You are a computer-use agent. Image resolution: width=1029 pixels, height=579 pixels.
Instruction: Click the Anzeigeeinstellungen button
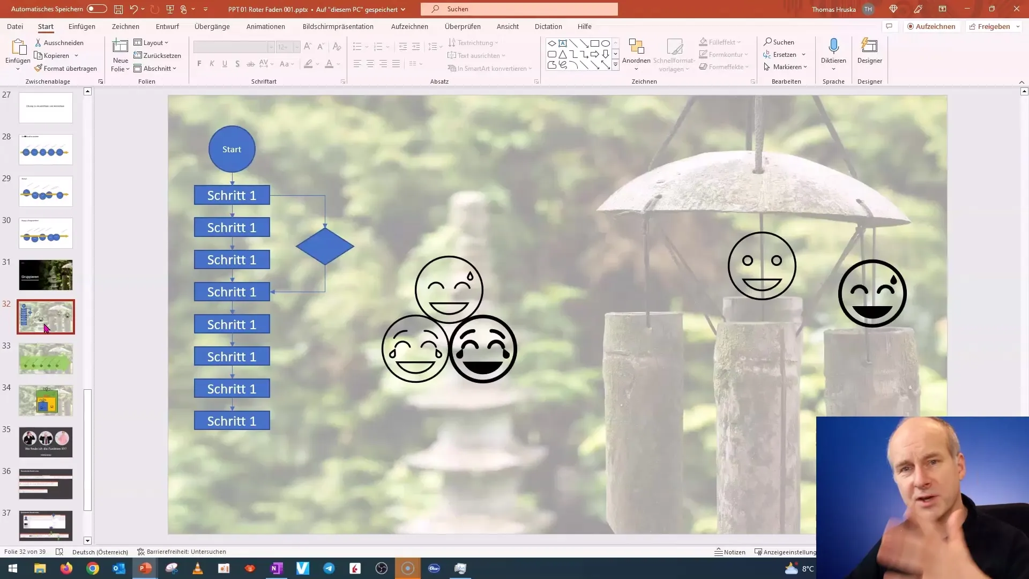click(x=785, y=552)
